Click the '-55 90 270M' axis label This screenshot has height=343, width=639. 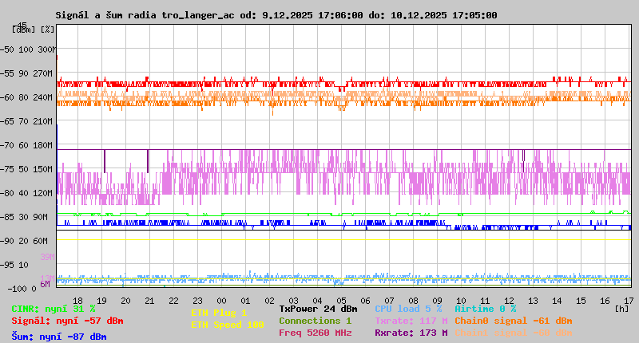[26, 73]
